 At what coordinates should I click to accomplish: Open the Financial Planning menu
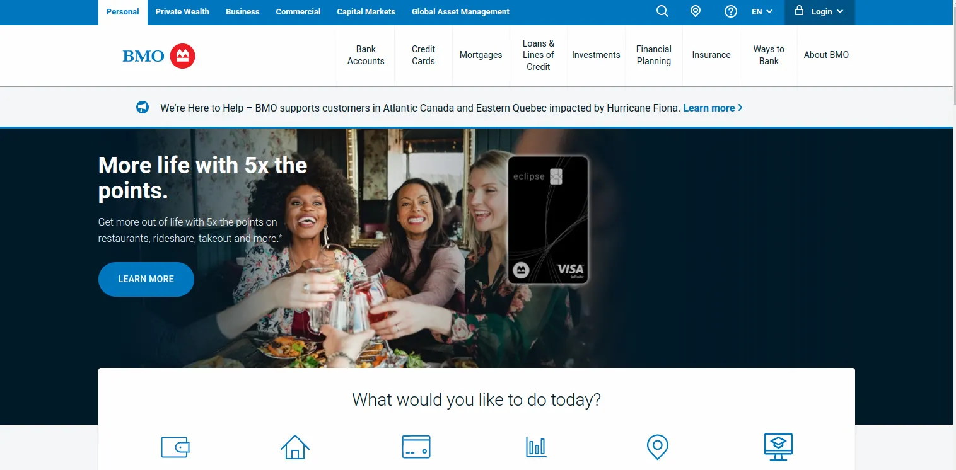[x=654, y=55]
